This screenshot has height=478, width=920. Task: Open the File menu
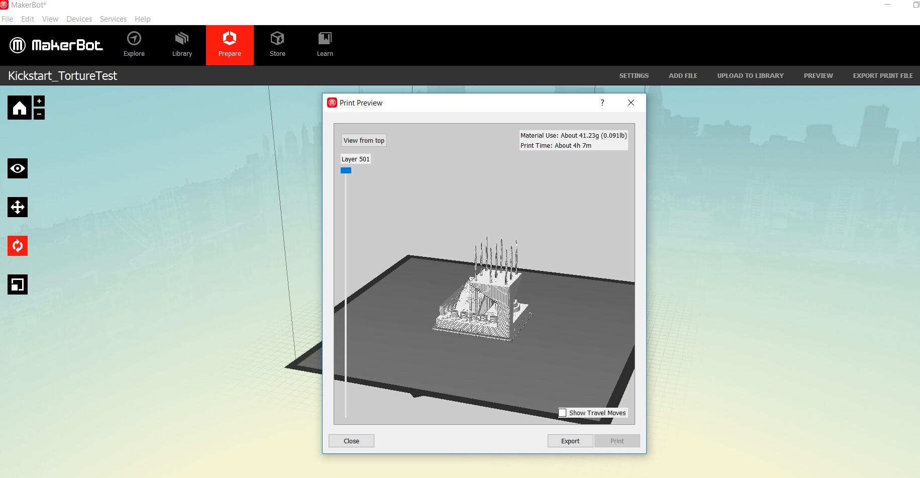pyautogui.click(x=8, y=19)
